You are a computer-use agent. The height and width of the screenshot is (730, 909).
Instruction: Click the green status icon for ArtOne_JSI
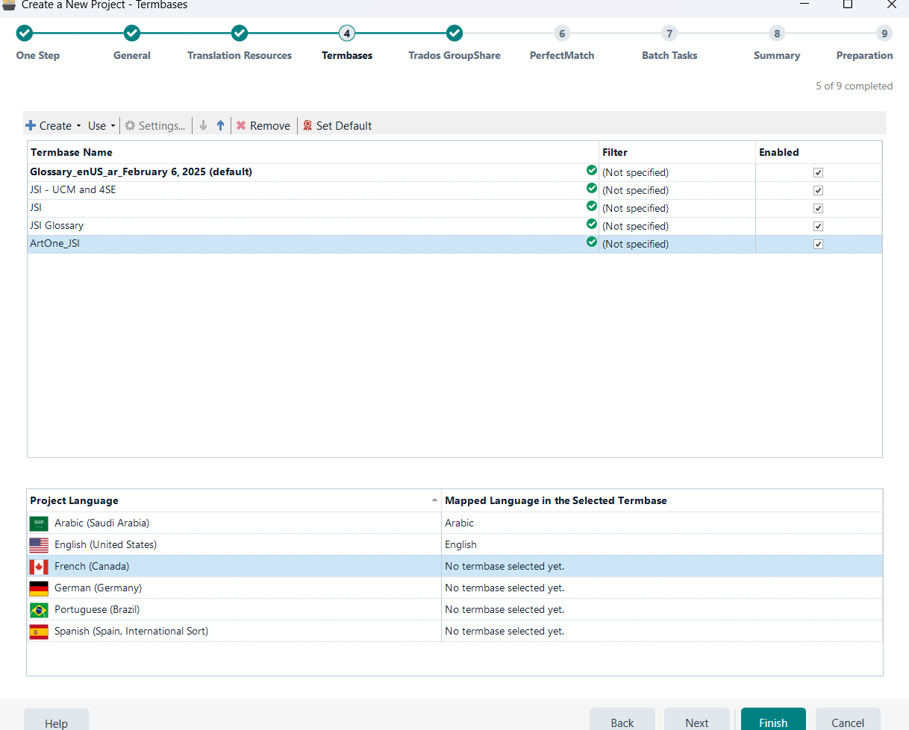tap(592, 242)
